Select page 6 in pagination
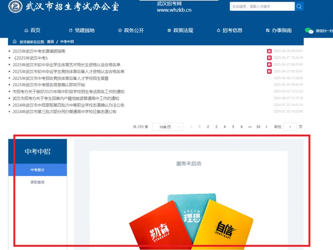 point(242,127)
